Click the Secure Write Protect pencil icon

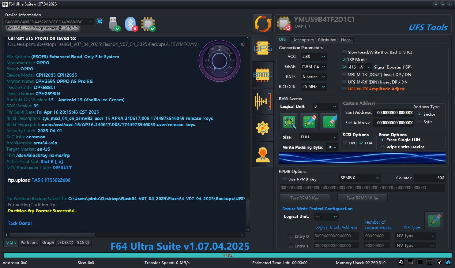[434, 220]
